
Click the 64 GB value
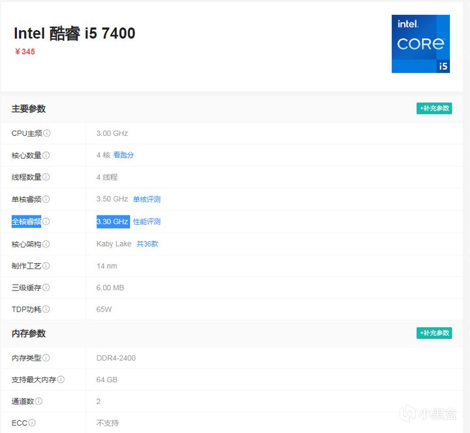tap(106, 379)
